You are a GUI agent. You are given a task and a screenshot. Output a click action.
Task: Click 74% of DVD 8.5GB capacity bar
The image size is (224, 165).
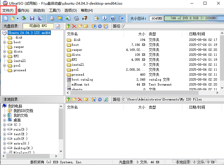point(194,18)
